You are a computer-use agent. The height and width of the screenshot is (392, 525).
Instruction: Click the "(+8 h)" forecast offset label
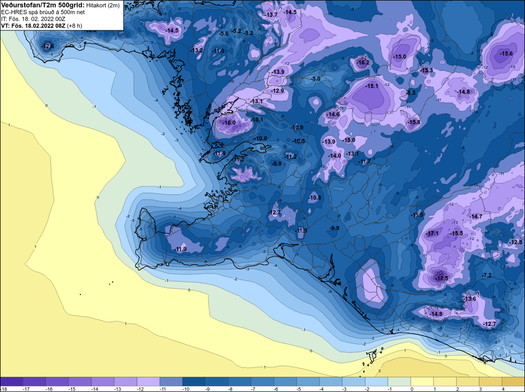(x=75, y=26)
